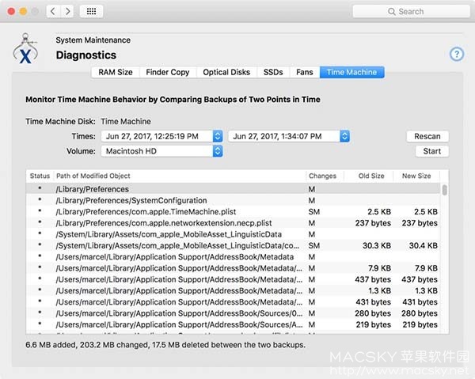The image size is (475, 379).
Task: Show all panes via grid icon
Action: point(91,12)
